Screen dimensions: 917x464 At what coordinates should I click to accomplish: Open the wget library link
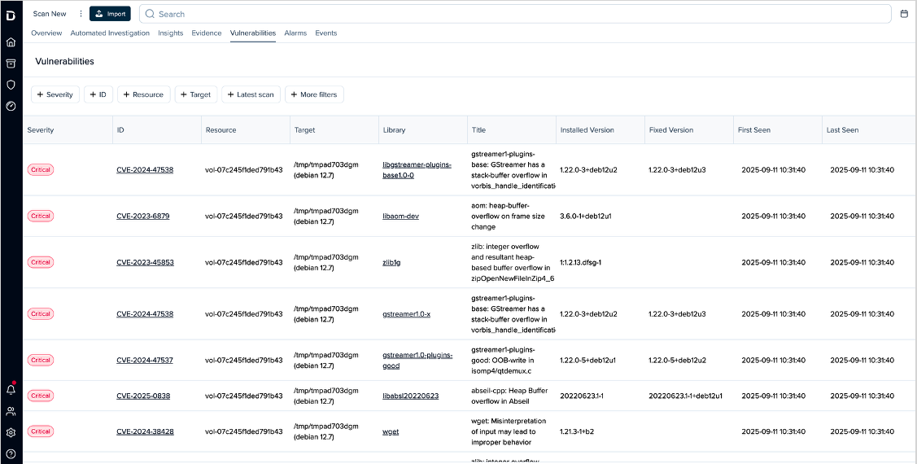[391, 431]
